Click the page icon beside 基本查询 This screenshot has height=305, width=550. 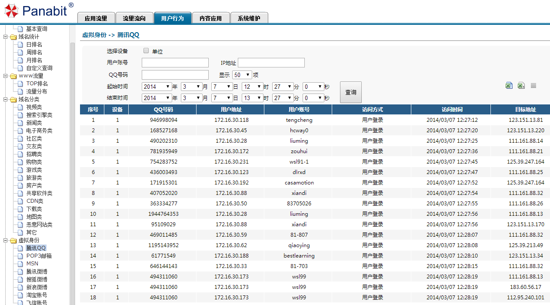20,29
